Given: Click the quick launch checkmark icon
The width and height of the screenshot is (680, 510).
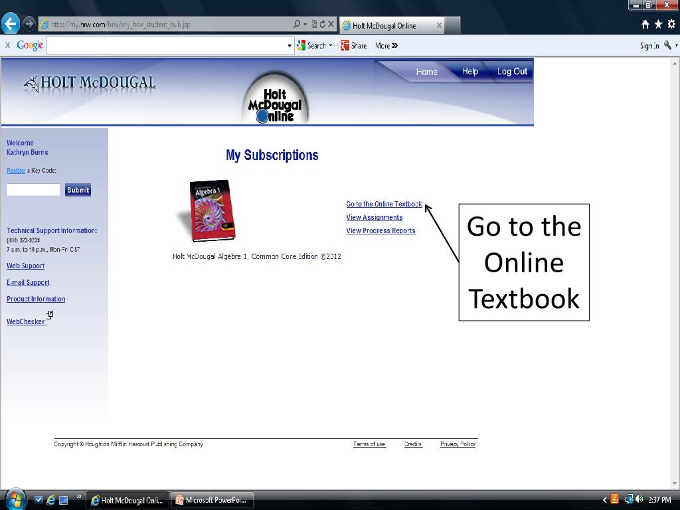Looking at the screenshot, I should [x=39, y=499].
